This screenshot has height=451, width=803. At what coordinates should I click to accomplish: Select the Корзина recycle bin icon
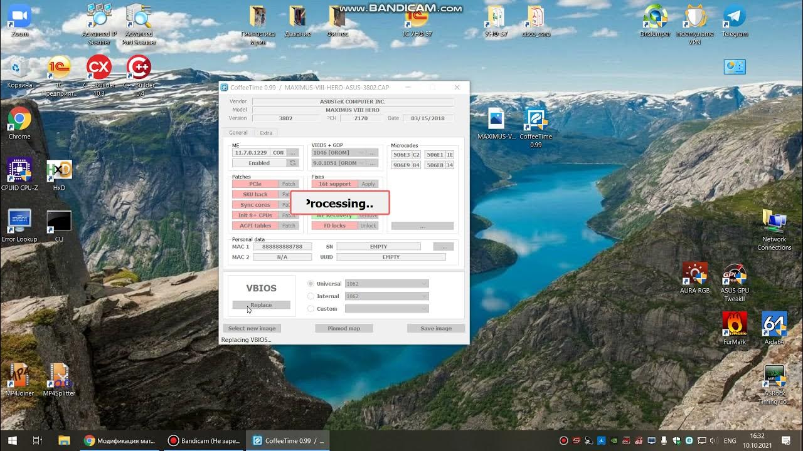tap(19, 72)
